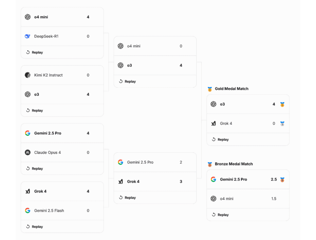Click the Google logo beside Gemini 2.5 Pro in the Claude match
This screenshot has width=316, height=240.
pyautogui.click(x=28, y=133)
